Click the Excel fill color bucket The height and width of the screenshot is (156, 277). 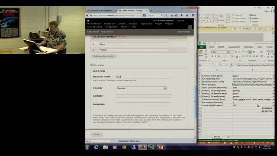[232, 56]
